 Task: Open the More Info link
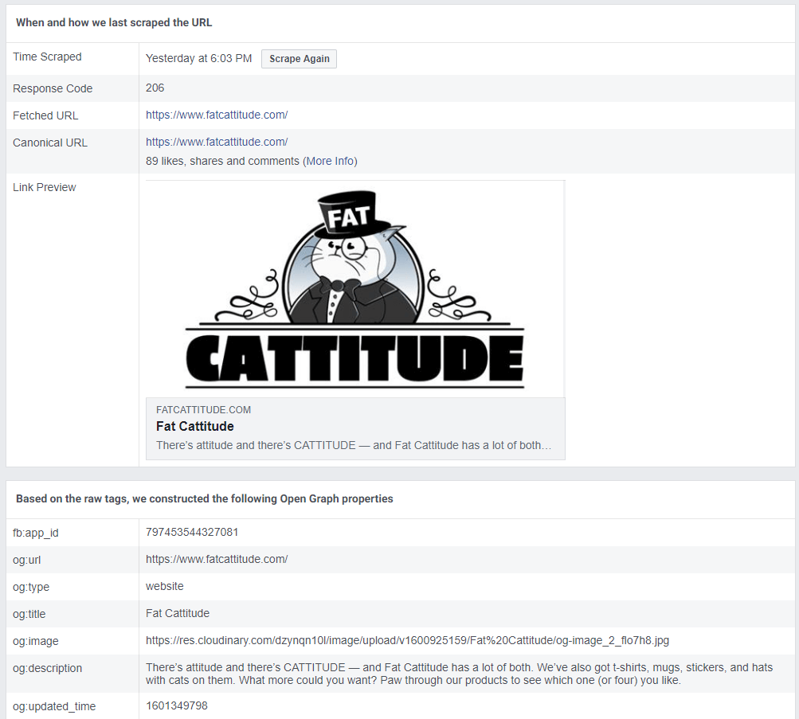point(331,161)
